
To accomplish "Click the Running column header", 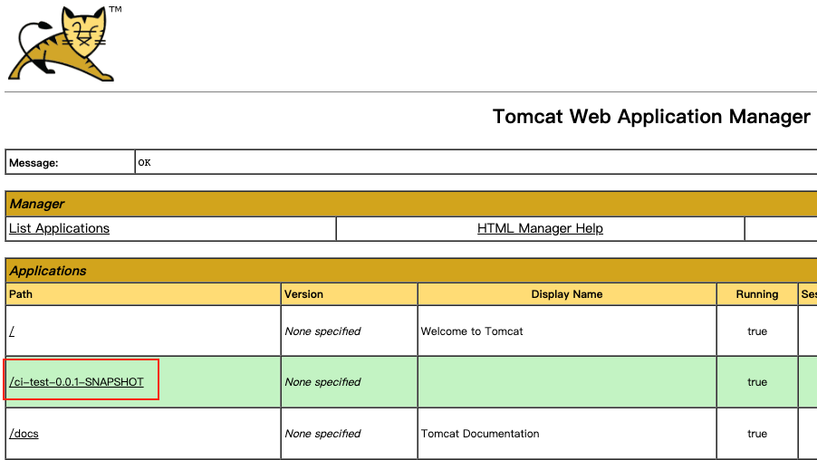I will (x=757, y=294).
